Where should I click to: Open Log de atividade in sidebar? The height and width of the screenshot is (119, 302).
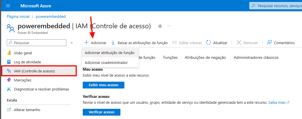pyautogui.click(x=27, y=62)
